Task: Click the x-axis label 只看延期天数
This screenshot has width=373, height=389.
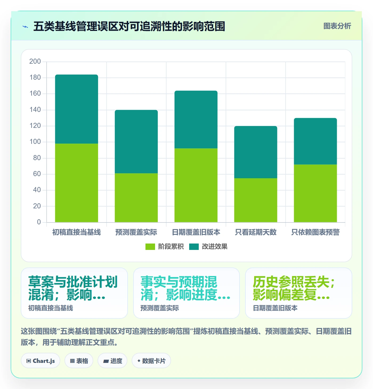Action: pos(256,232)
